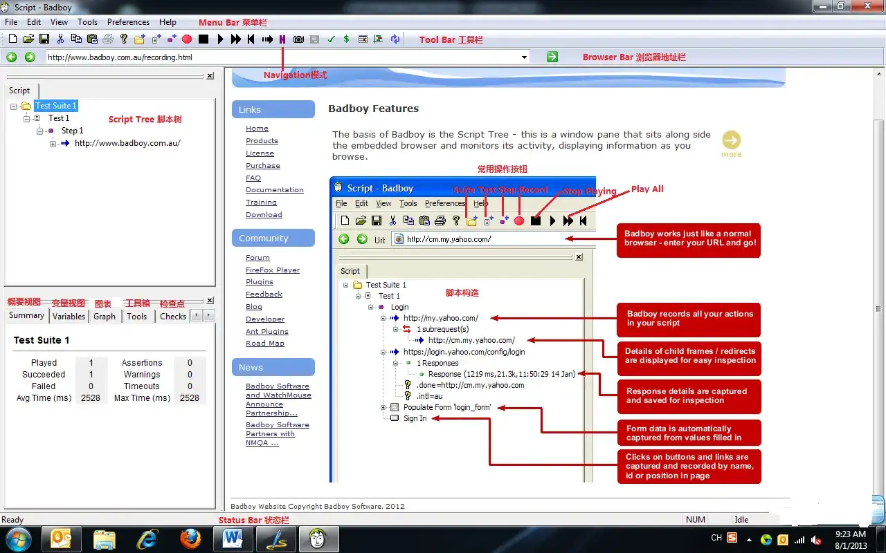
Task: Open Firefox from the Windows taskbar
Action: click(190, 538)
